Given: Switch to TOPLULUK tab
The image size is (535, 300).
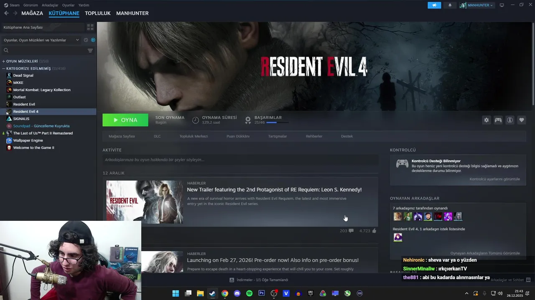Looking at the screenshot, I should click(x=98, y=13).
